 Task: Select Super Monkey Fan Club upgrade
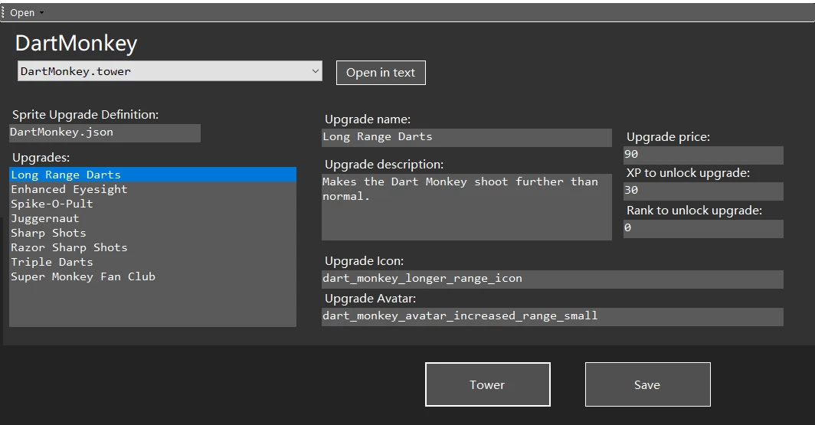pos(153,276)
